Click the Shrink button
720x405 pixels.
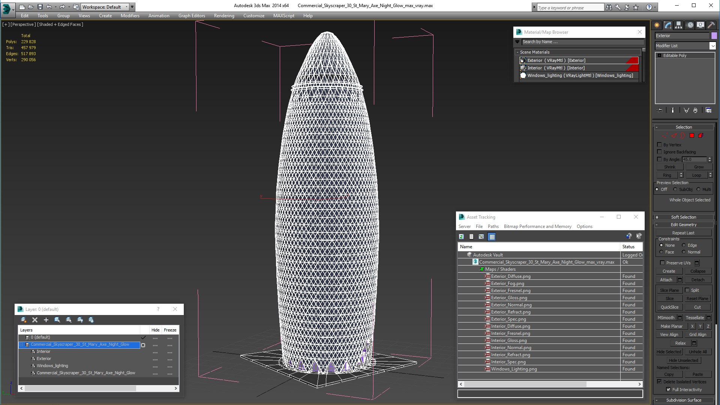[670, 167]
